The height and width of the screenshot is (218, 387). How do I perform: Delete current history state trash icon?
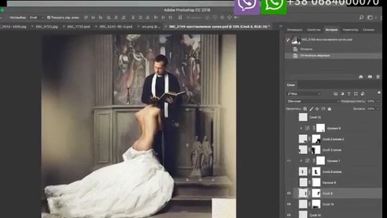[378, 77]
